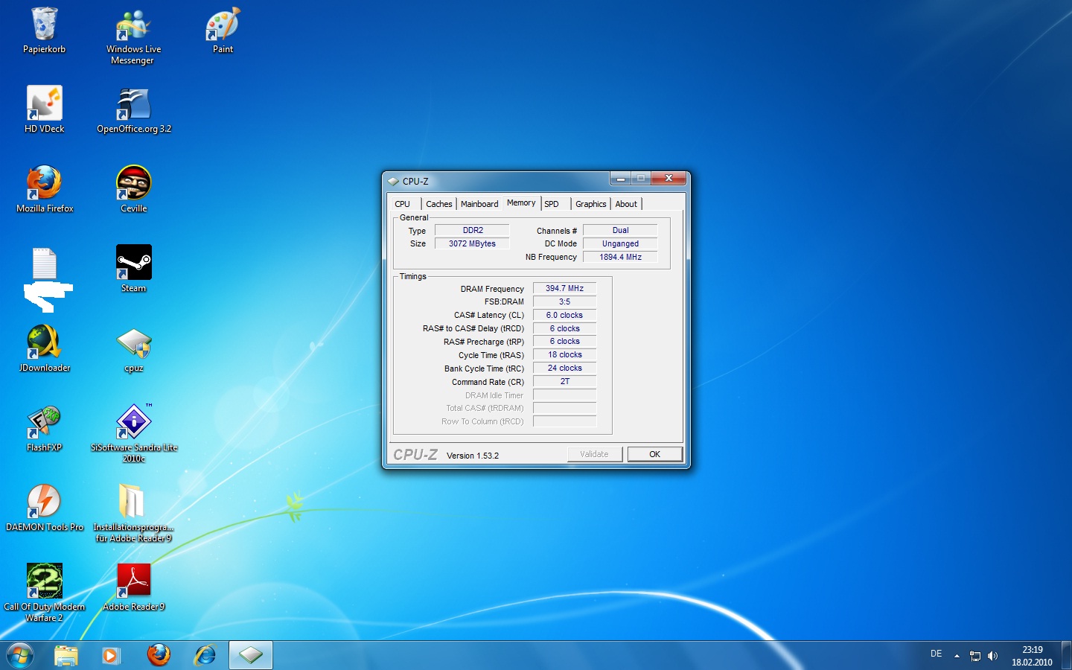Click the volume speaker tray icon

(992, 656)
